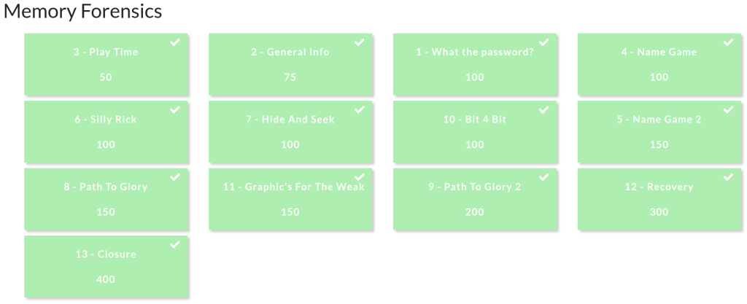Click the 'Memory Forensics' category heading
Image resolution: width=747 pixels, height=304 pixels.
(x=83, y=12)
